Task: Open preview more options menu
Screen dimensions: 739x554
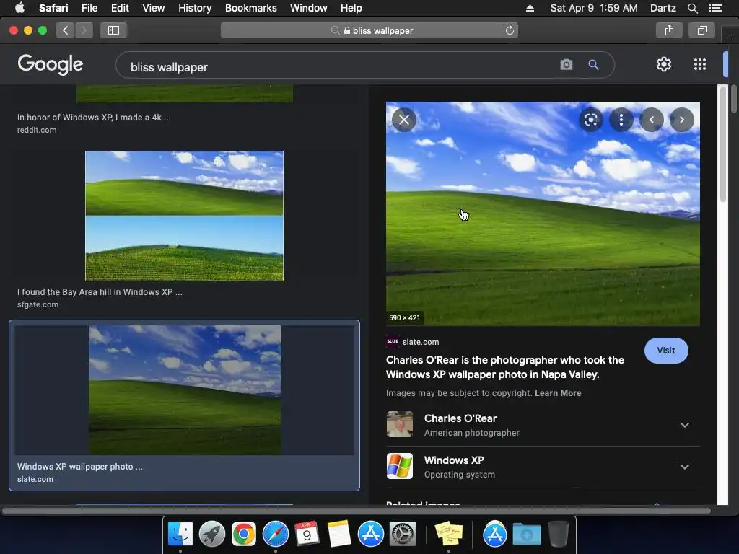Action: pos(621,120)
